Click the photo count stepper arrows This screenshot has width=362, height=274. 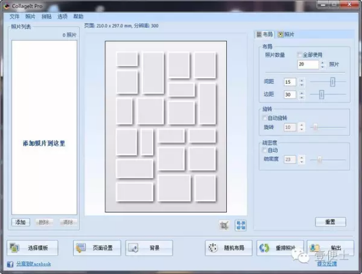pos(322,64)
